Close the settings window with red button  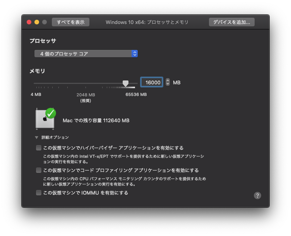29,22
